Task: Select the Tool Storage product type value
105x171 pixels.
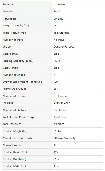Action: (x=61, y=33)
